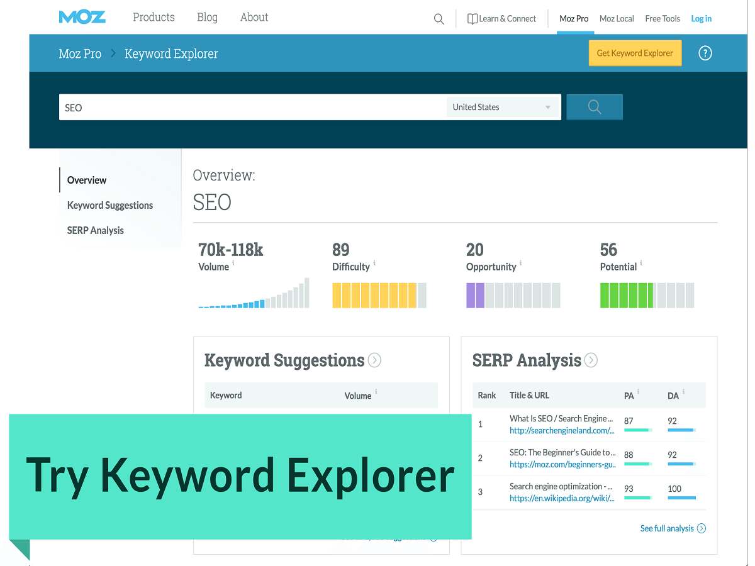755x566 pixels.
Task: Select the Moz Pro tab
Action: click(574, 19)
